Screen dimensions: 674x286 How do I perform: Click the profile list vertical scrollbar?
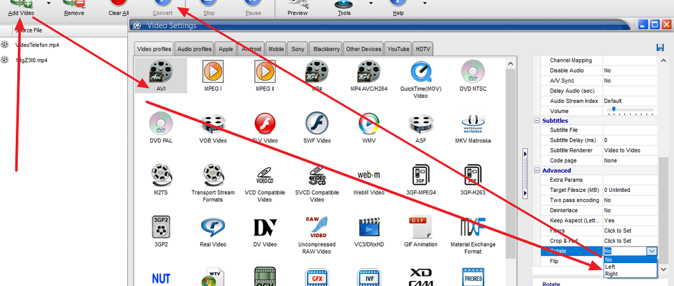point(510,163)
